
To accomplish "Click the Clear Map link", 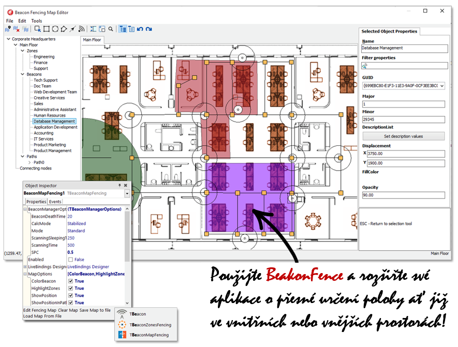I will click(68, 310).
